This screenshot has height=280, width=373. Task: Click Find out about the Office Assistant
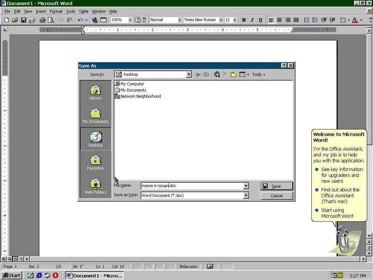pos(340,196)
